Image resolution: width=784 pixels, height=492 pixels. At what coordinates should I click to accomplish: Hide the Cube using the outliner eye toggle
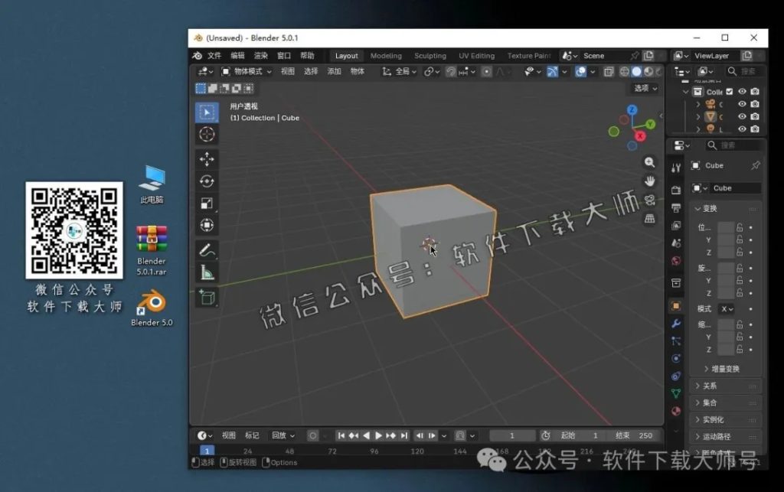tap(742, 117)
